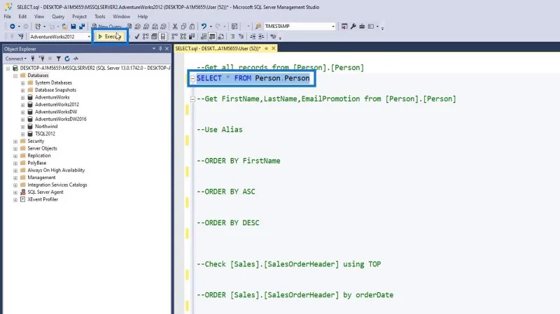
Task: Click the New Query button
Action: pyautogui.click(x=106, y=27)
